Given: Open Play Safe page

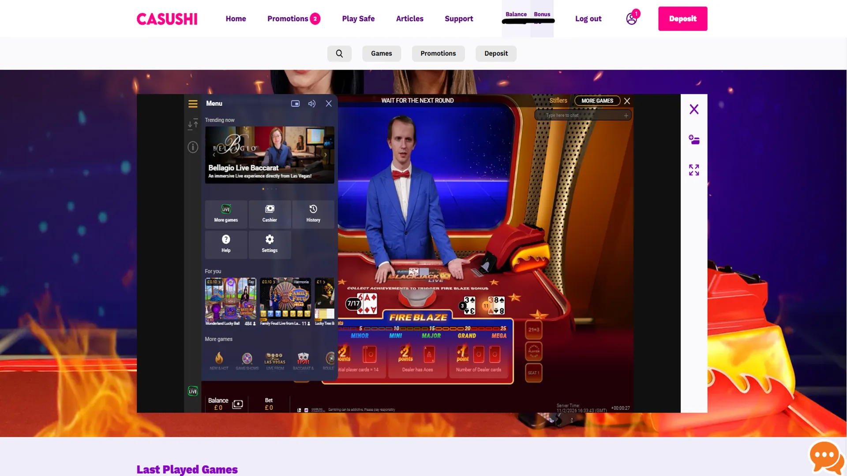Looking at the screenshot, I should point(358,19).
